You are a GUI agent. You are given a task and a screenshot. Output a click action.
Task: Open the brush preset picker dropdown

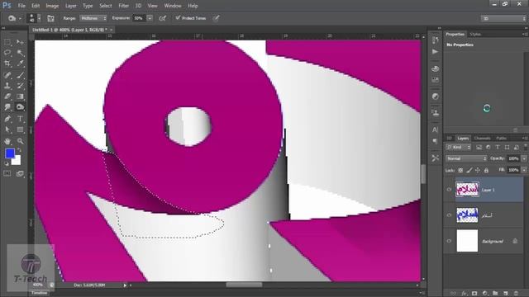(39, 18)
